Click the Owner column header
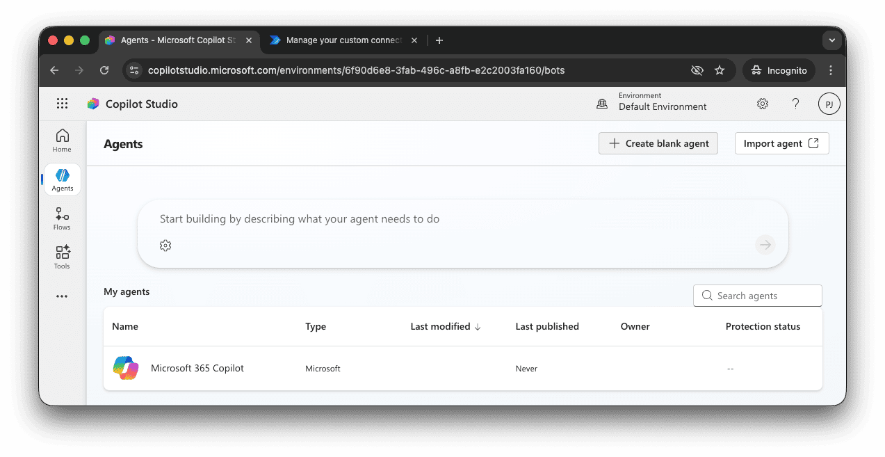This screenshot has height=457, width=885. point(635,326)
